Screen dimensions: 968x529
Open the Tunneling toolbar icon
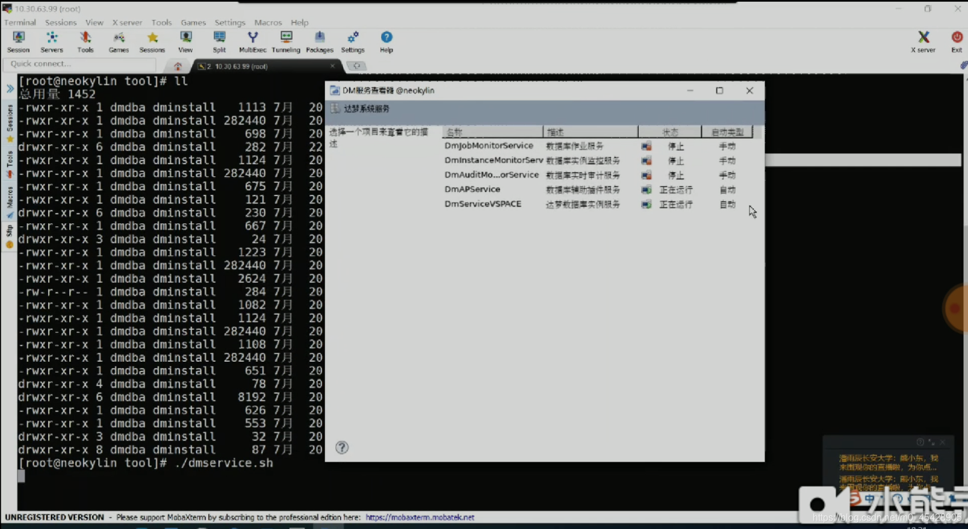click(286, 42)
